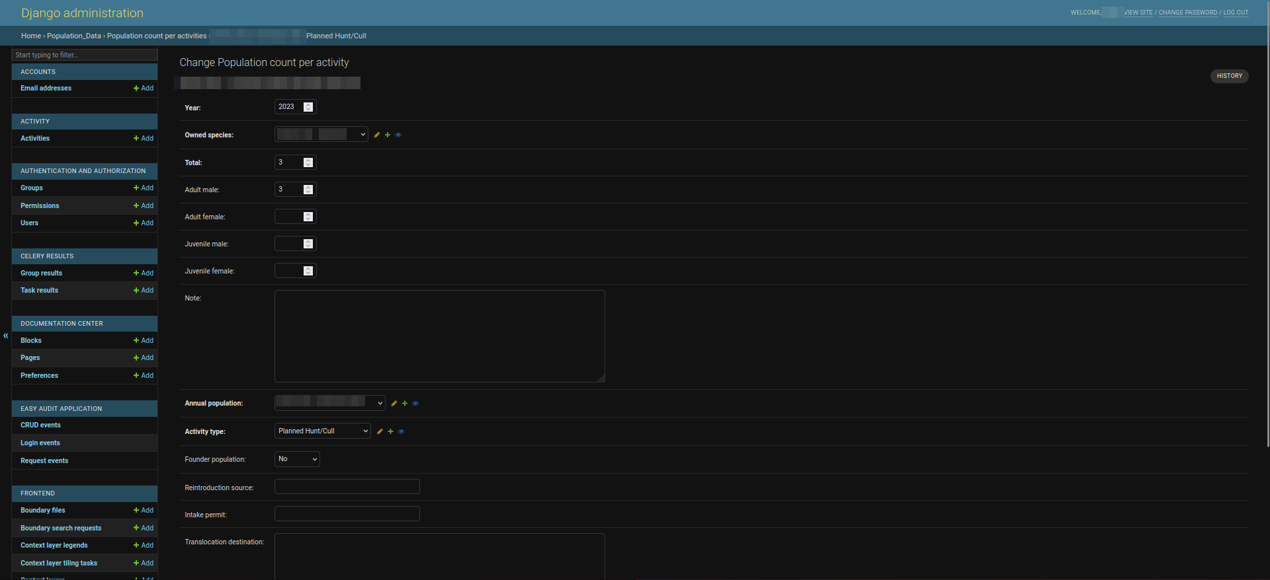Open Population_Data breadcrumb link

click(74, 36)
